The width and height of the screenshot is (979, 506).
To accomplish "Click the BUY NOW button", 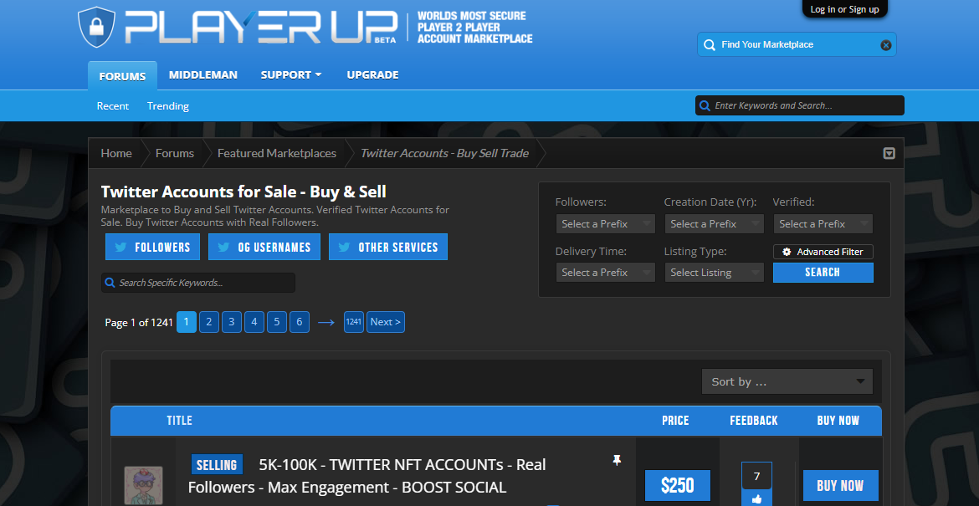I will pos(840,486).
